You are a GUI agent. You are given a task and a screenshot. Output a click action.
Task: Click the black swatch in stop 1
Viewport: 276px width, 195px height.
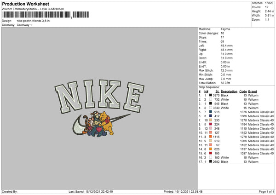click(x=211, y=95)
